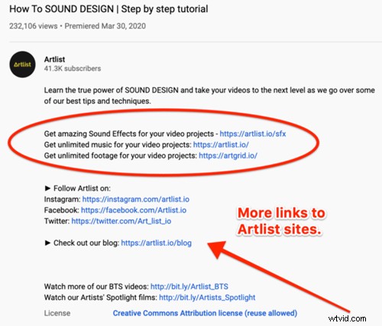Open the Artlist channel name link

54,60
